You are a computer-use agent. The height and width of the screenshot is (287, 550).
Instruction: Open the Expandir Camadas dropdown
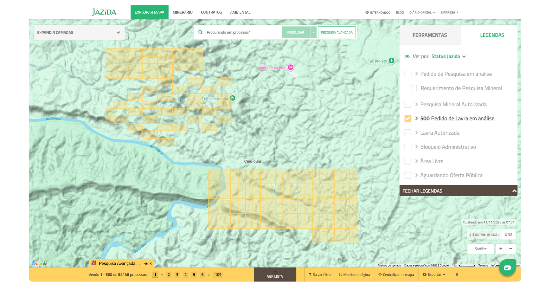point(79,32)
